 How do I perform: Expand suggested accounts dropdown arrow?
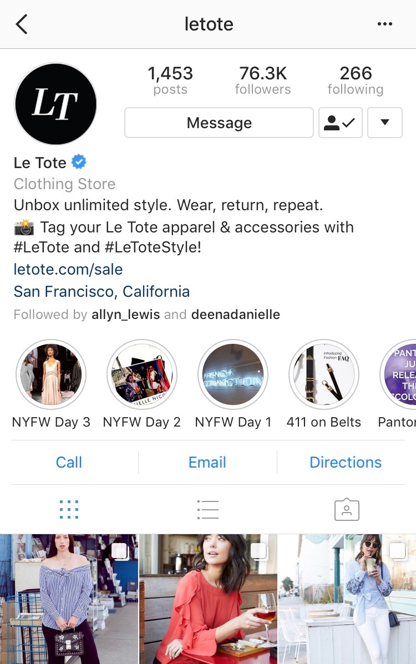(x=384, y=123)
